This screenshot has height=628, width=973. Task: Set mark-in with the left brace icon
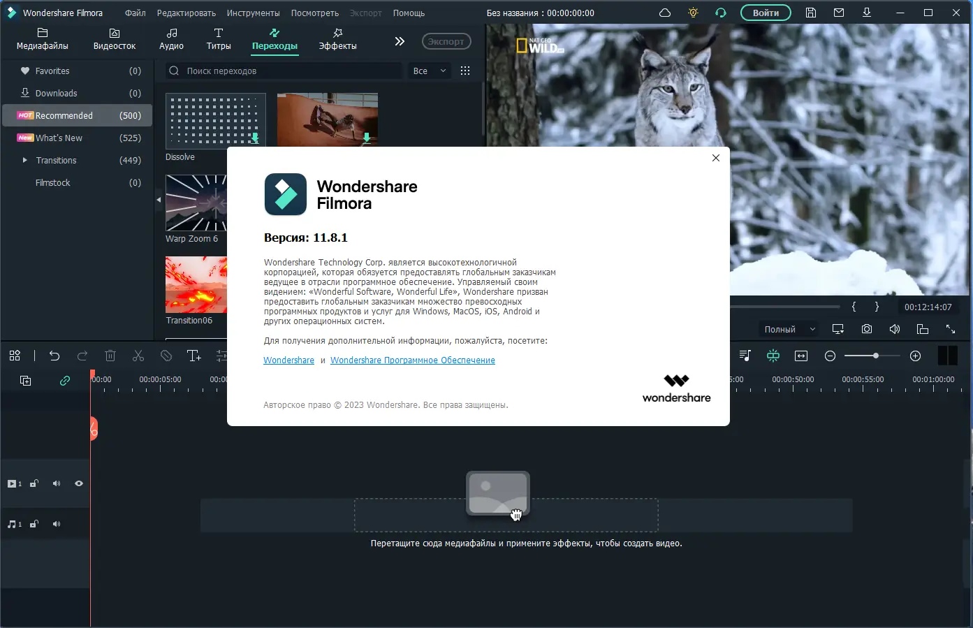click(x=854, y=307)
